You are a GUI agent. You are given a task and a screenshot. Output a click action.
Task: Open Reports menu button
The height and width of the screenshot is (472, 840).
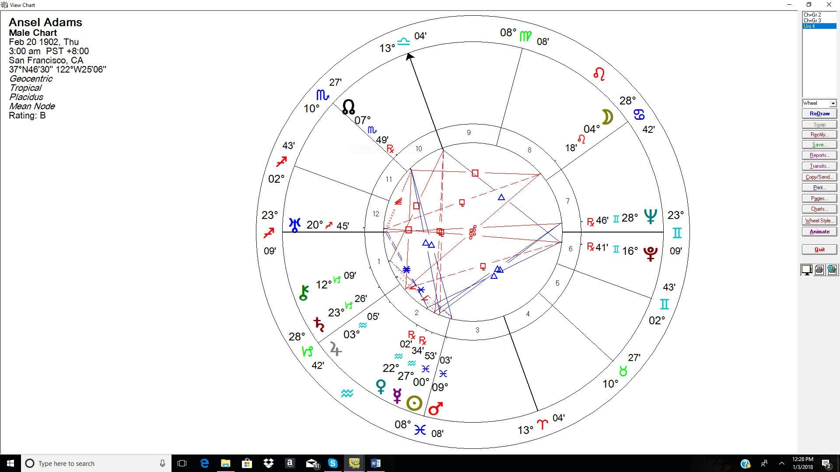[x=819, y=156]
